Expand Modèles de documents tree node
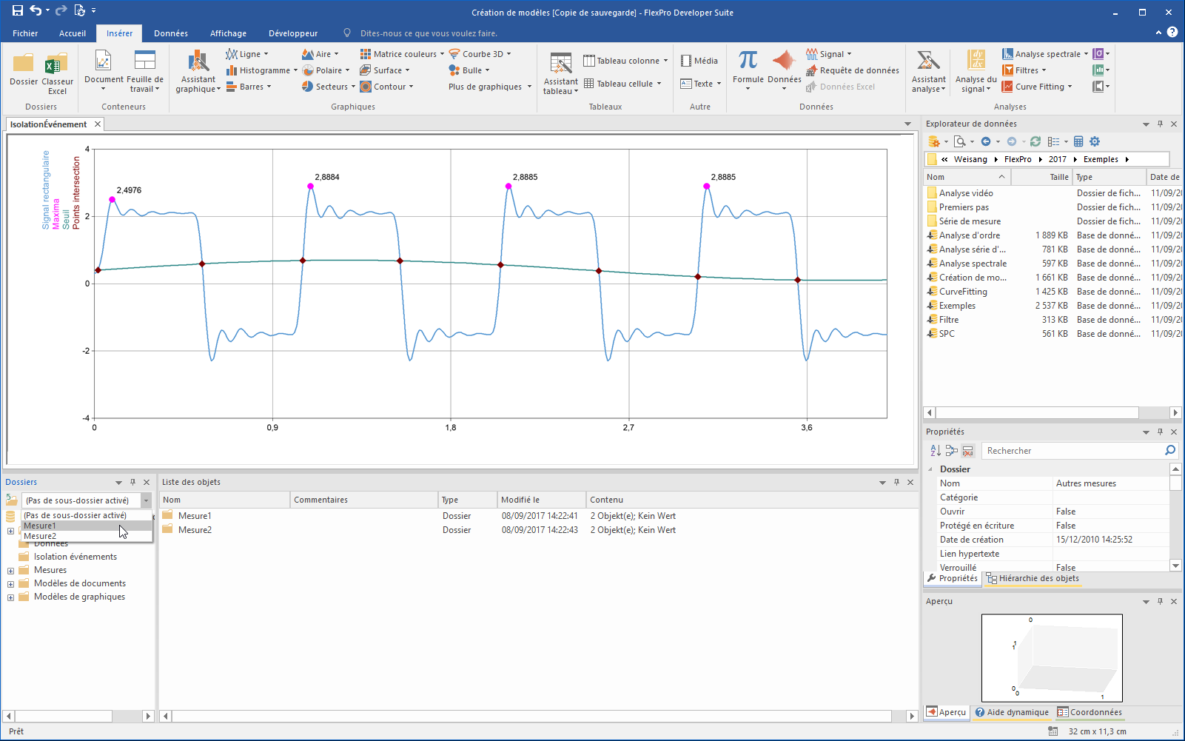 (10, 584)
